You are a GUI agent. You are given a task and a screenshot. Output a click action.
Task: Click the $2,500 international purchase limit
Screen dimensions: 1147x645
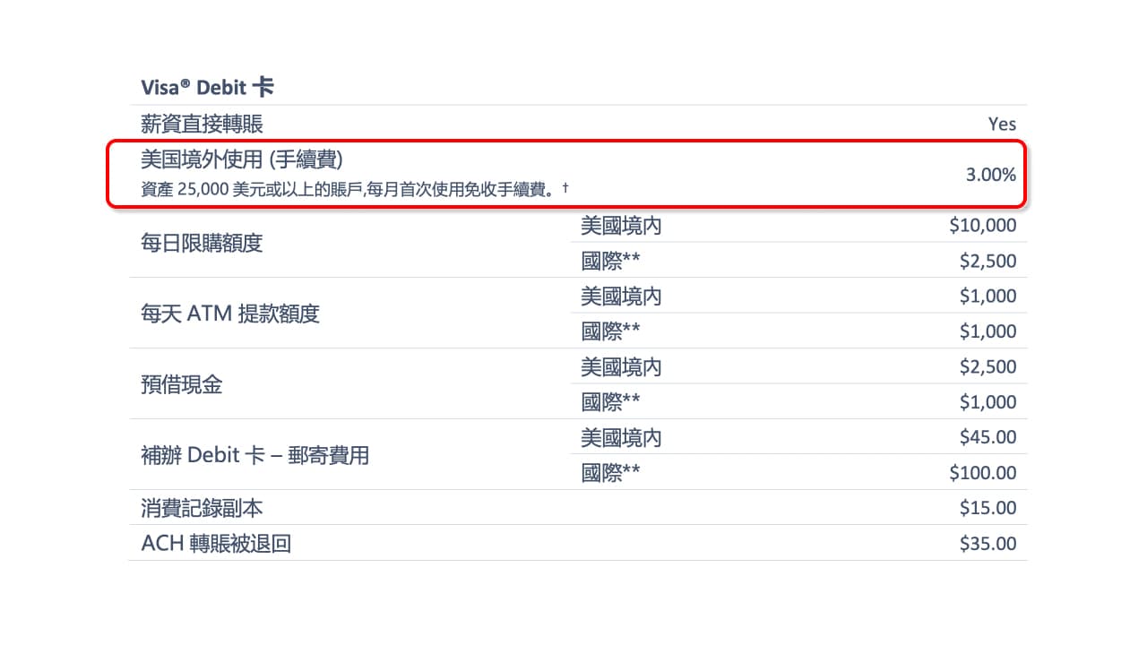pos(987,262)
